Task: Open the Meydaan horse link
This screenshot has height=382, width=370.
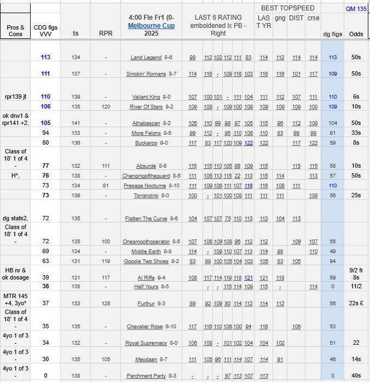Action: (146, 359)
